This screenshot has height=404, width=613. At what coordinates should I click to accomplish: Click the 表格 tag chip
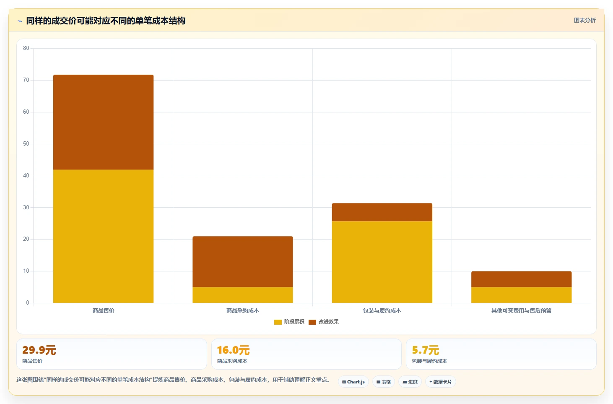[384, 382]
